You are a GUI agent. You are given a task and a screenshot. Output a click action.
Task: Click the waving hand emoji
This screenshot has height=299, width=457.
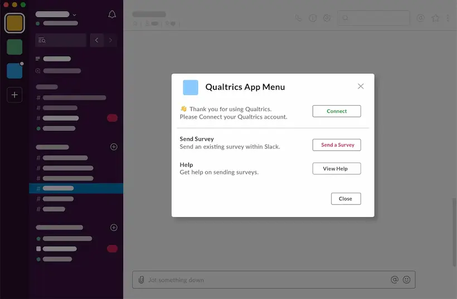click(183, 109)
